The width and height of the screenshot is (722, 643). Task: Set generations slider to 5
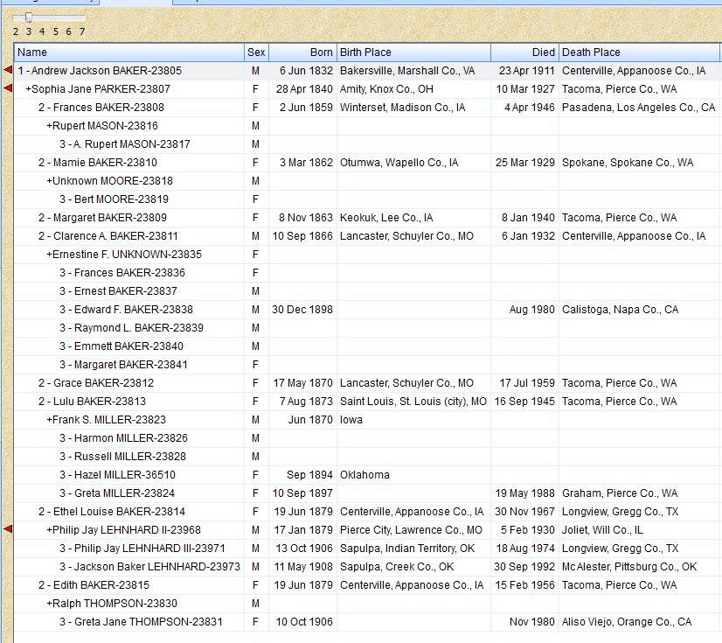[x=56, y=31]
